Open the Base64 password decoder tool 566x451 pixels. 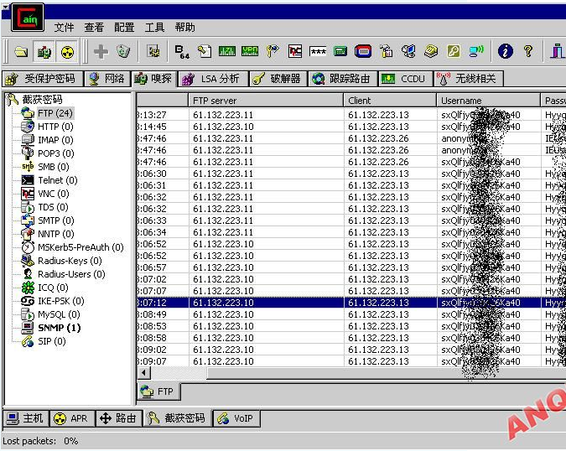(182, 52)
